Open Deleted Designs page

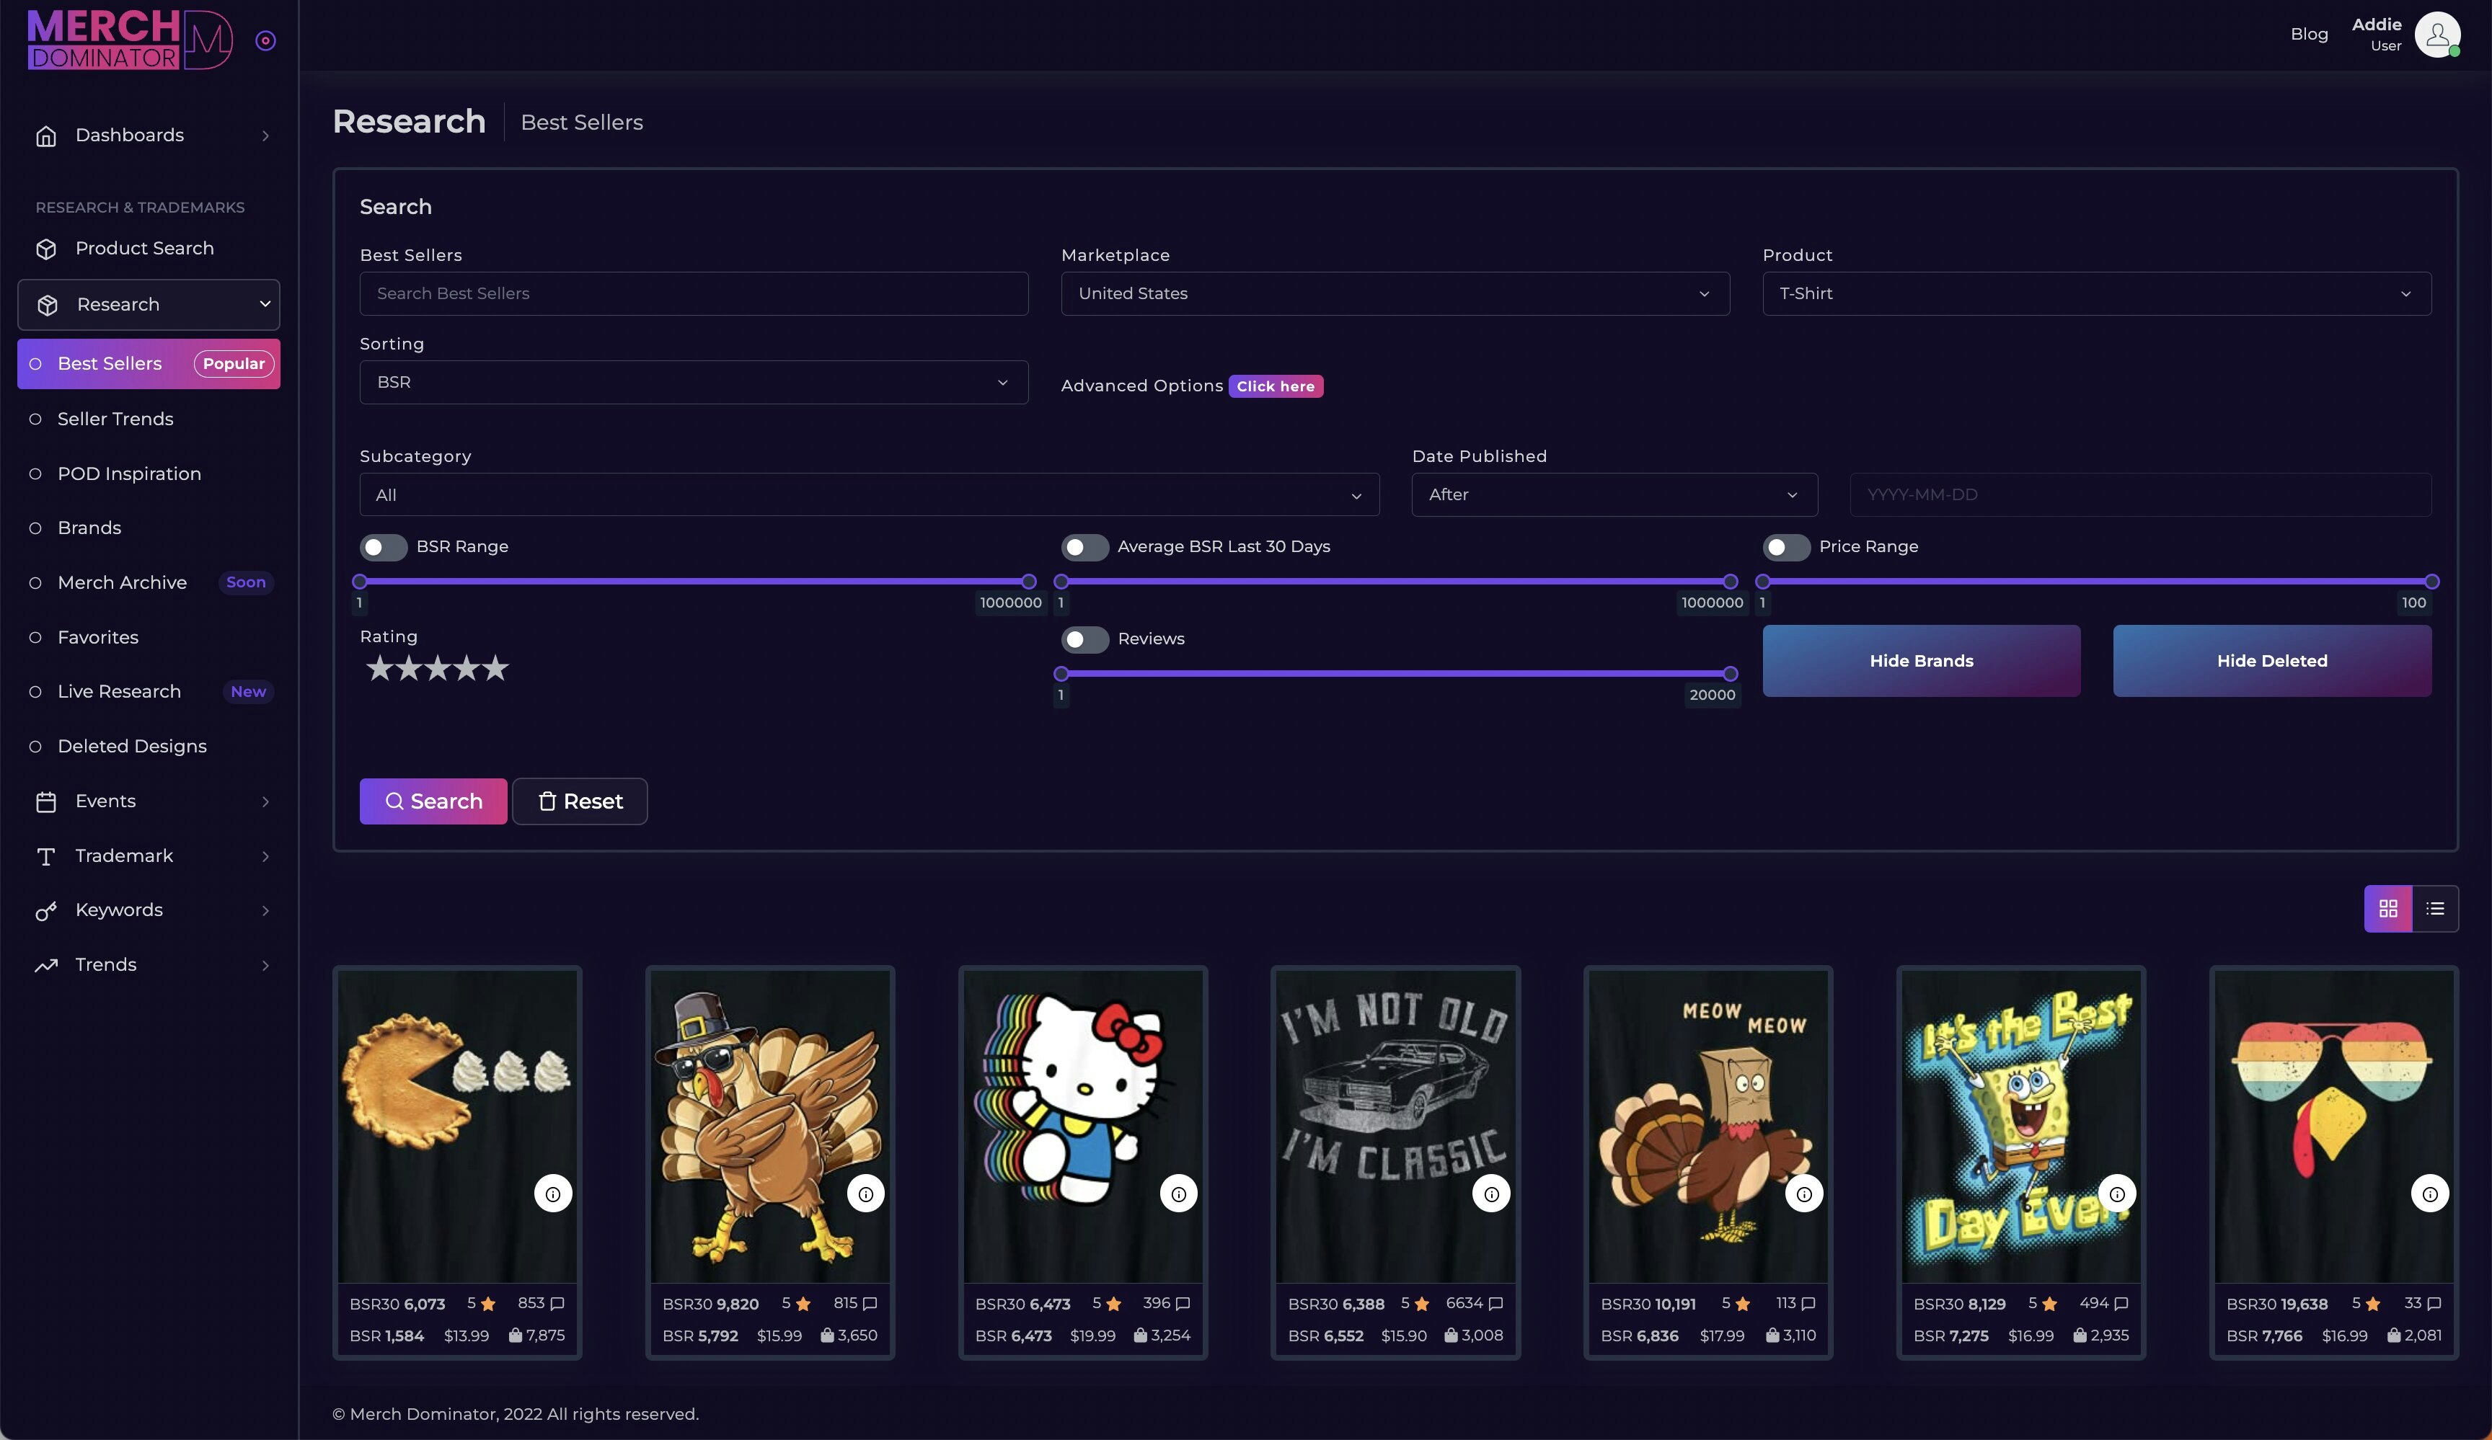click(x=131, y=746)
